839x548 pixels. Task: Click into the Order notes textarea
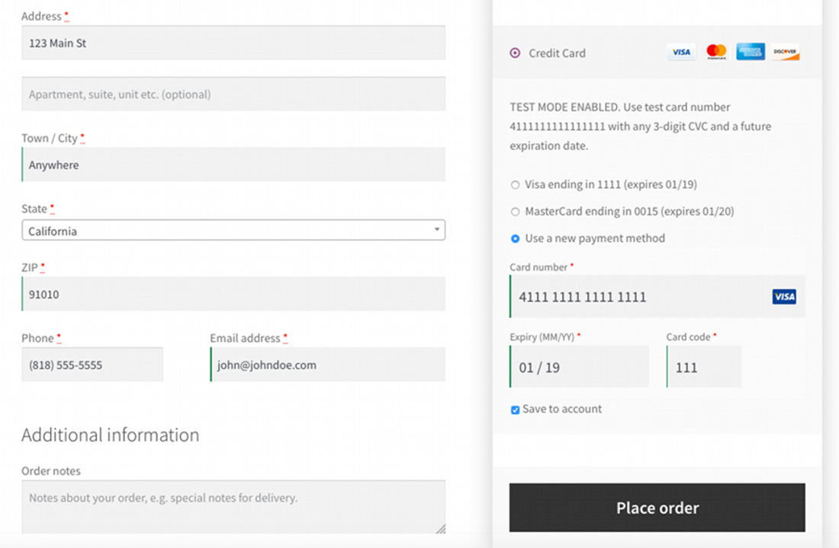pyautogui.click(x=233, y=506)
